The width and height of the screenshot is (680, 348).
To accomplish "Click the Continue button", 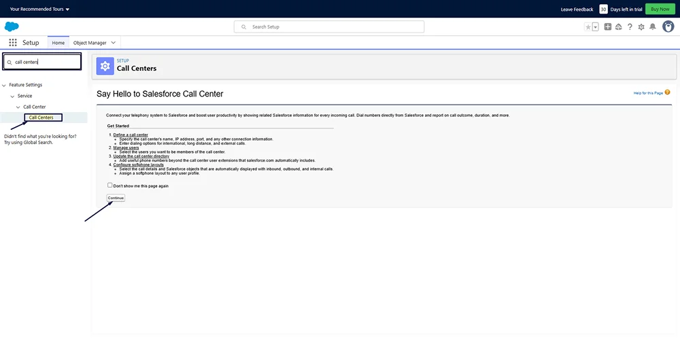I will [116, 198].
